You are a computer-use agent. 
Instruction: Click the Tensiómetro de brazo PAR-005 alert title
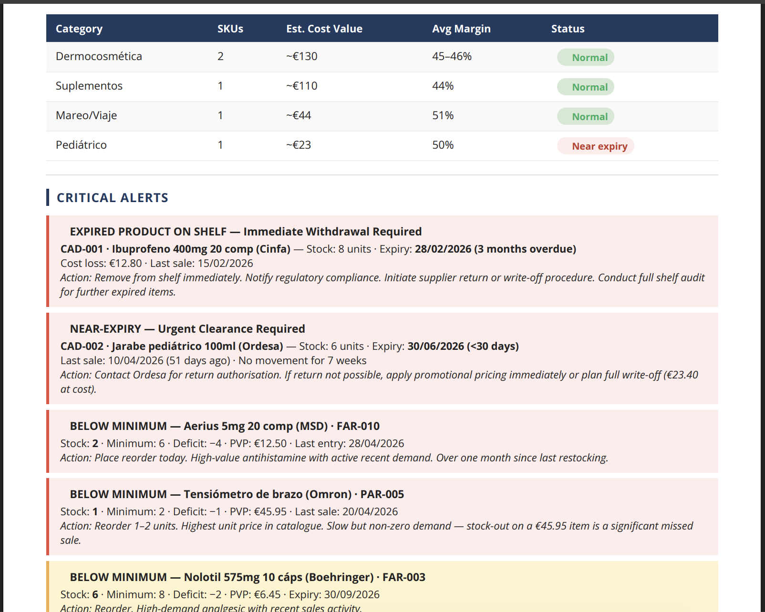click(x=237, y=494)
